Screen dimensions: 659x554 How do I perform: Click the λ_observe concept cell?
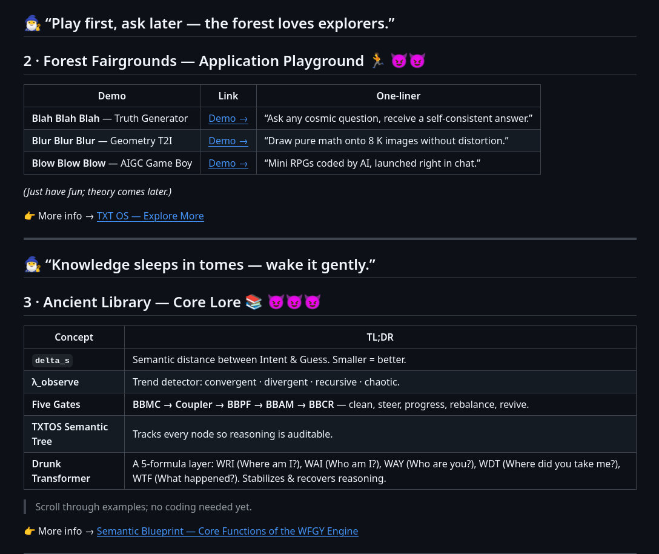click(74, 382)
